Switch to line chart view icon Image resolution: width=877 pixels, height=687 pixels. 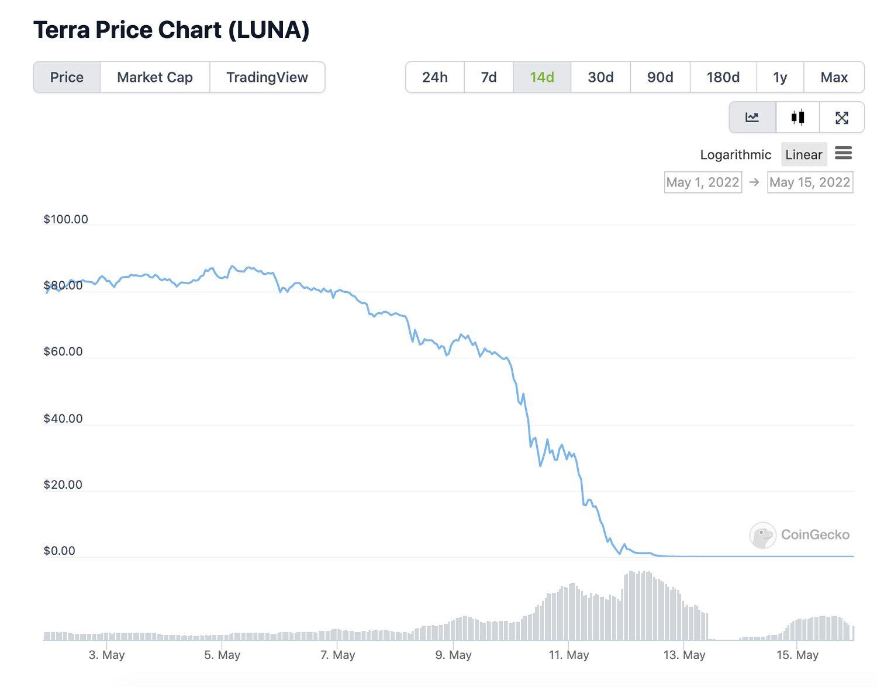752,118
